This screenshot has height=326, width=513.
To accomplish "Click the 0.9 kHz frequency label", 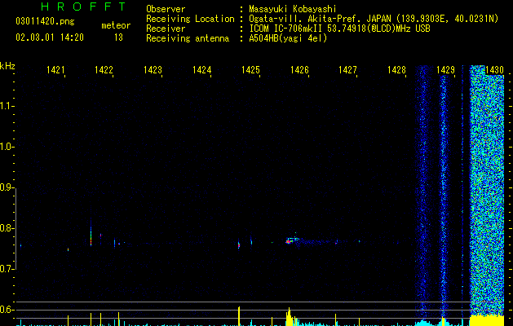I will pos(7,187).
